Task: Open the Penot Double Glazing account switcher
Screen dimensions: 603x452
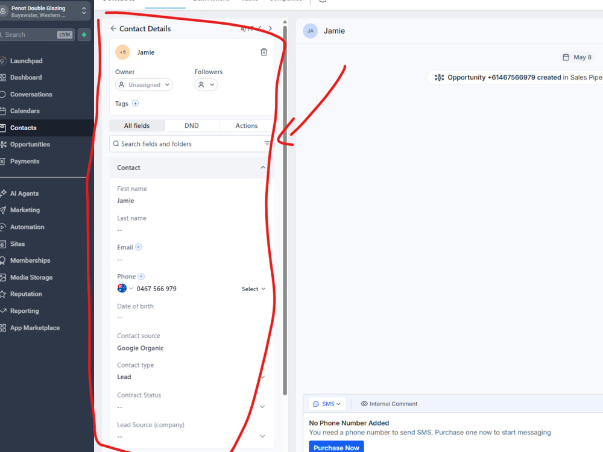Action: coord(45,11)
